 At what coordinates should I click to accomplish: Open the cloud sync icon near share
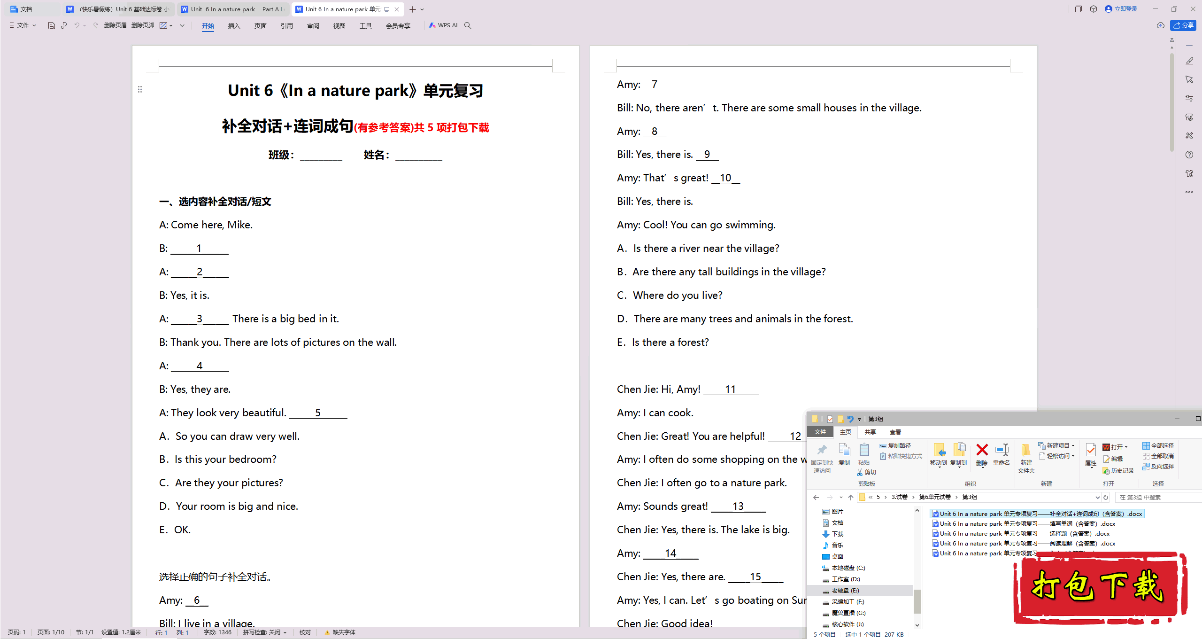1160,25
